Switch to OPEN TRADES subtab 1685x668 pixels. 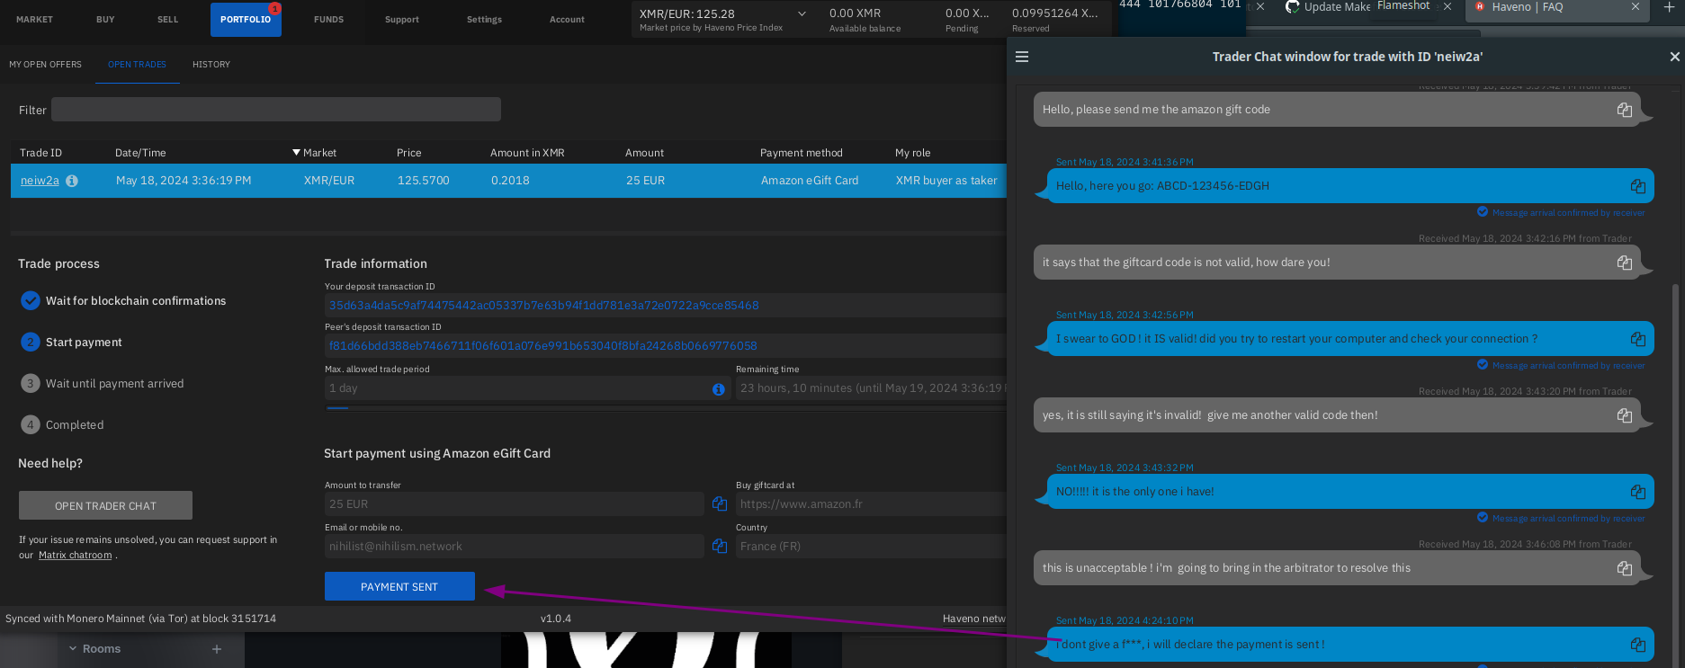point(137,65)
